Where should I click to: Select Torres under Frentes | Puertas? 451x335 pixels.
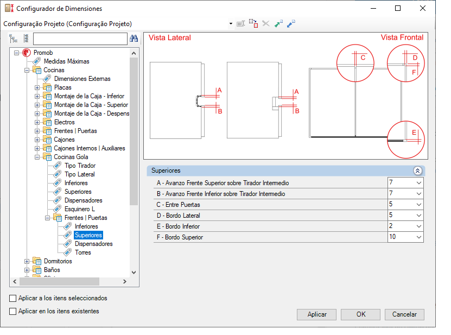(82, 252)
